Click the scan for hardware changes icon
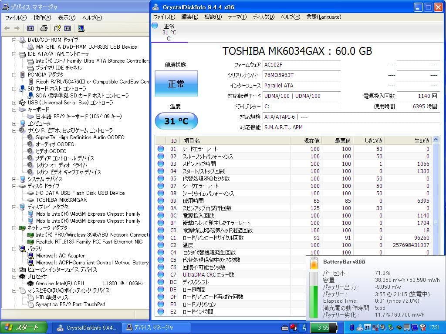 pyautogui.click(x=81, y=28)
